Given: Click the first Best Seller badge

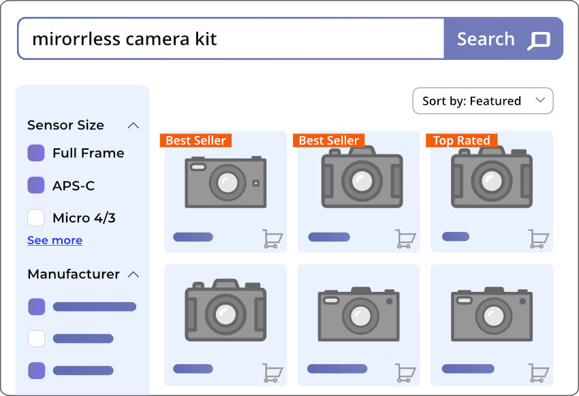Looking at the screenshot, I should tap(195, 140).
